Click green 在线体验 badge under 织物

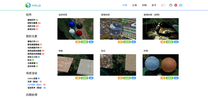(x=170, y=78)
